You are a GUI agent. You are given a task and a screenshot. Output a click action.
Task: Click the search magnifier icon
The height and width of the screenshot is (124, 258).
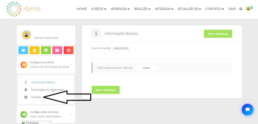[x=241, y=9]
